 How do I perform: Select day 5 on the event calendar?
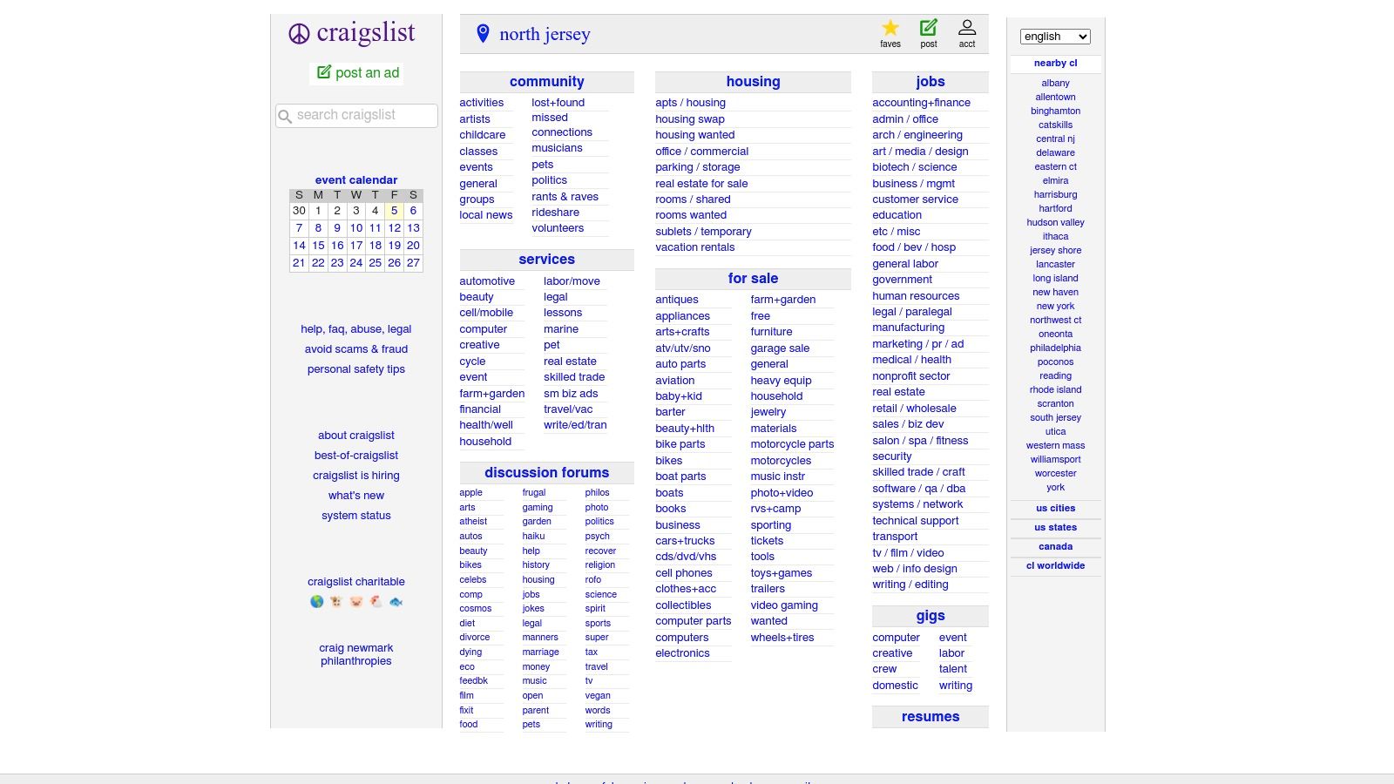[394, 210]
